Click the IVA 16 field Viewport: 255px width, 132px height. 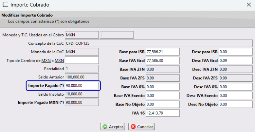(x=163, y=113)
